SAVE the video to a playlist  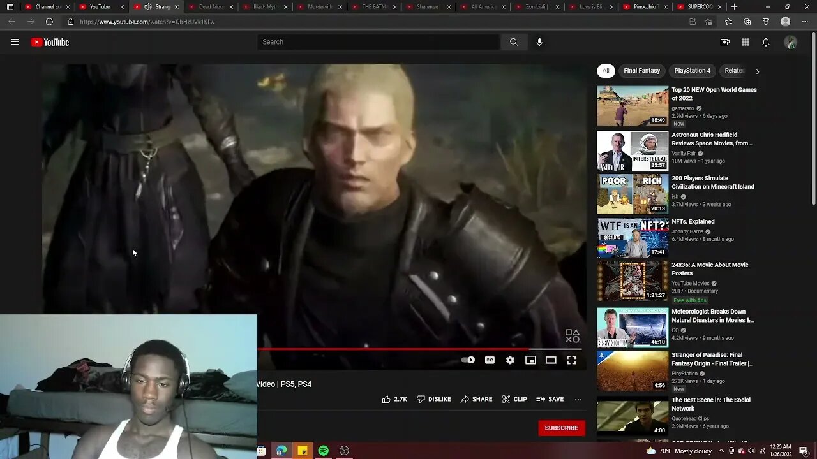[x=550, y=399]
